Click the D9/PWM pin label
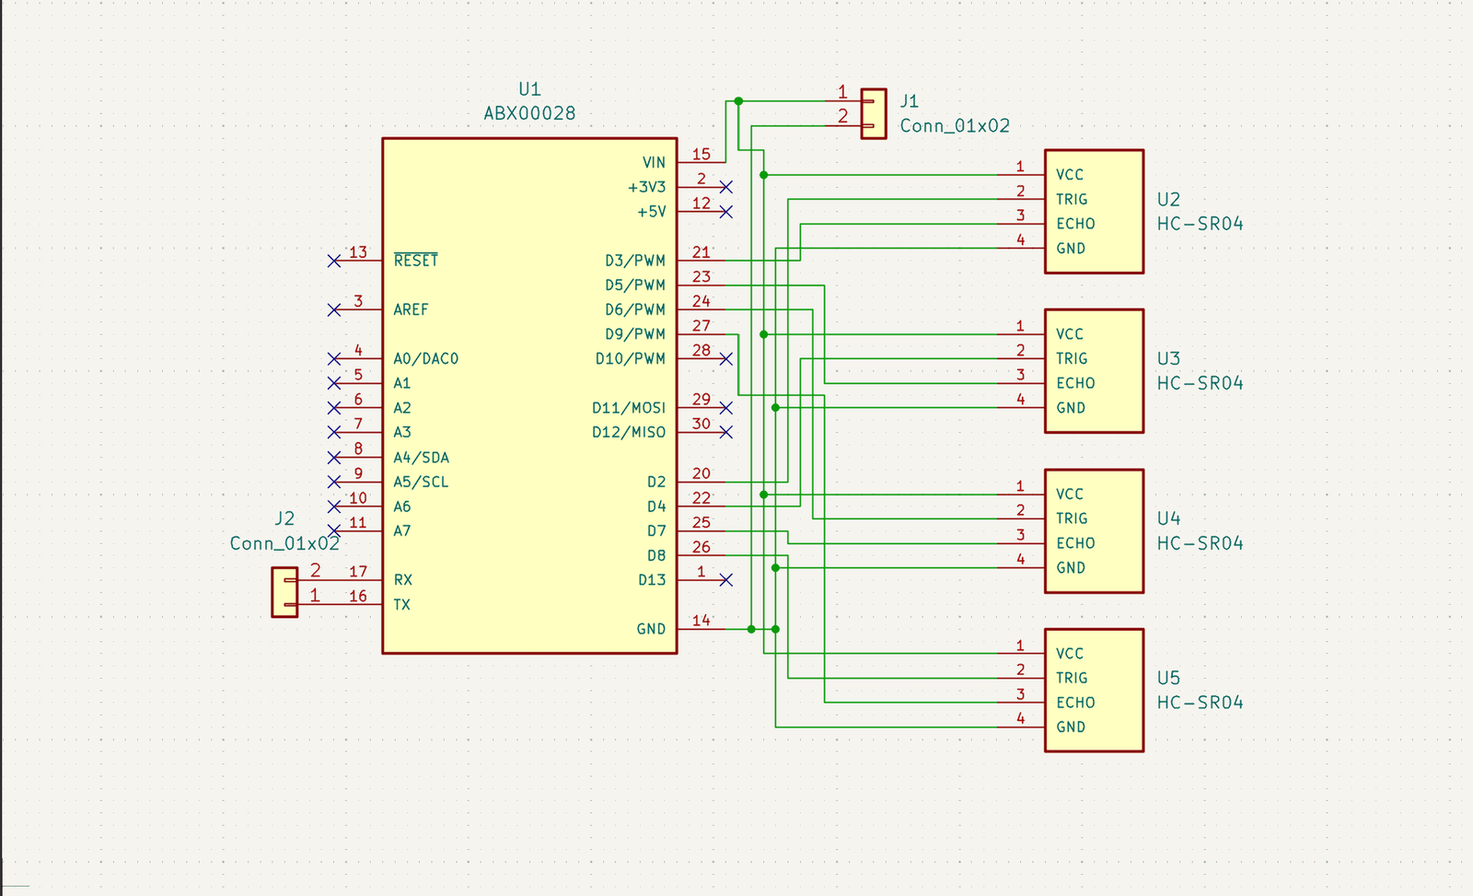 635,334
